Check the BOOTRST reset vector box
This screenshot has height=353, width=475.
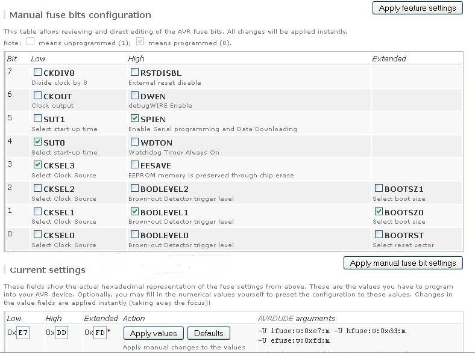379,234
